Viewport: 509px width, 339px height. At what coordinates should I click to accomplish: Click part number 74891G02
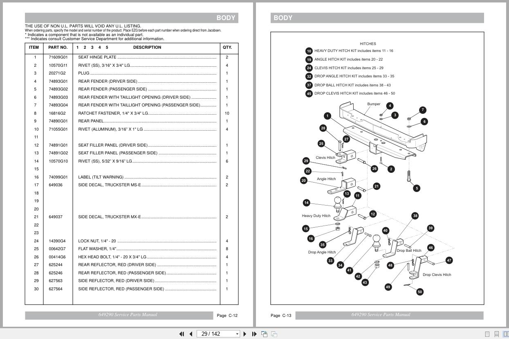click(58, 153)
